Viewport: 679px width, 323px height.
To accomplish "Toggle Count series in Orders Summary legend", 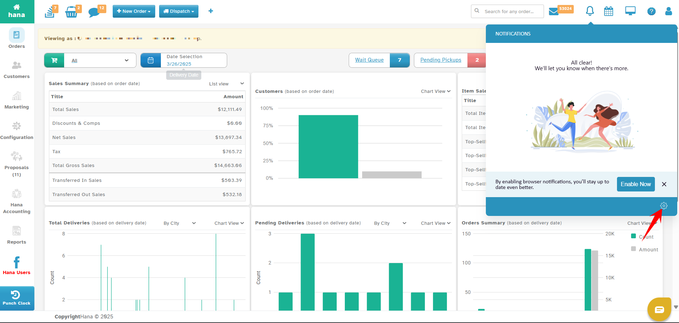I will click(642, 236).
